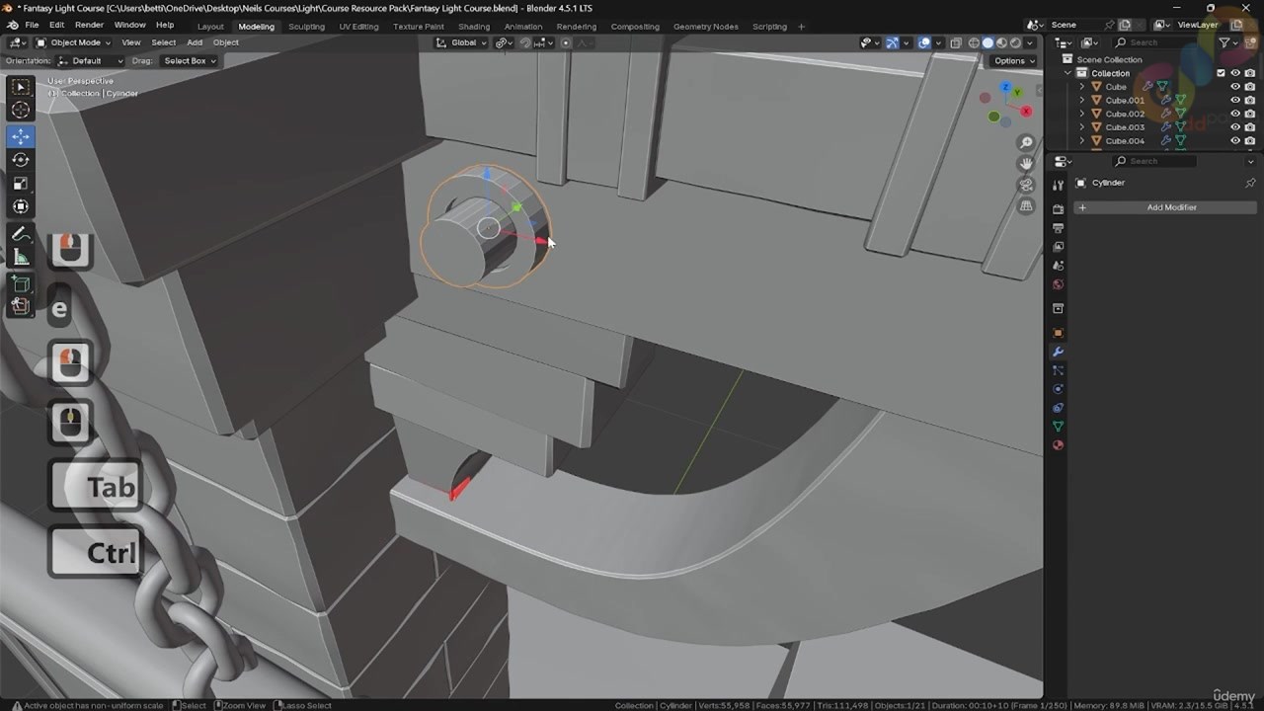Select the 3D Cursor tool
The image size is (1264, 711).
tap(21, 111)
